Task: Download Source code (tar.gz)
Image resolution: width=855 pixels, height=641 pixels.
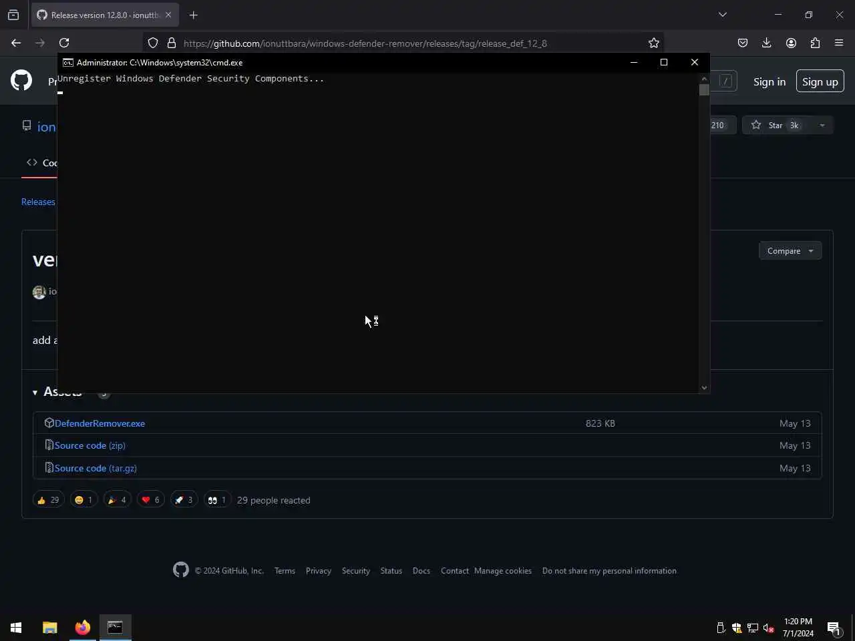Action: (x=96, y=468)
